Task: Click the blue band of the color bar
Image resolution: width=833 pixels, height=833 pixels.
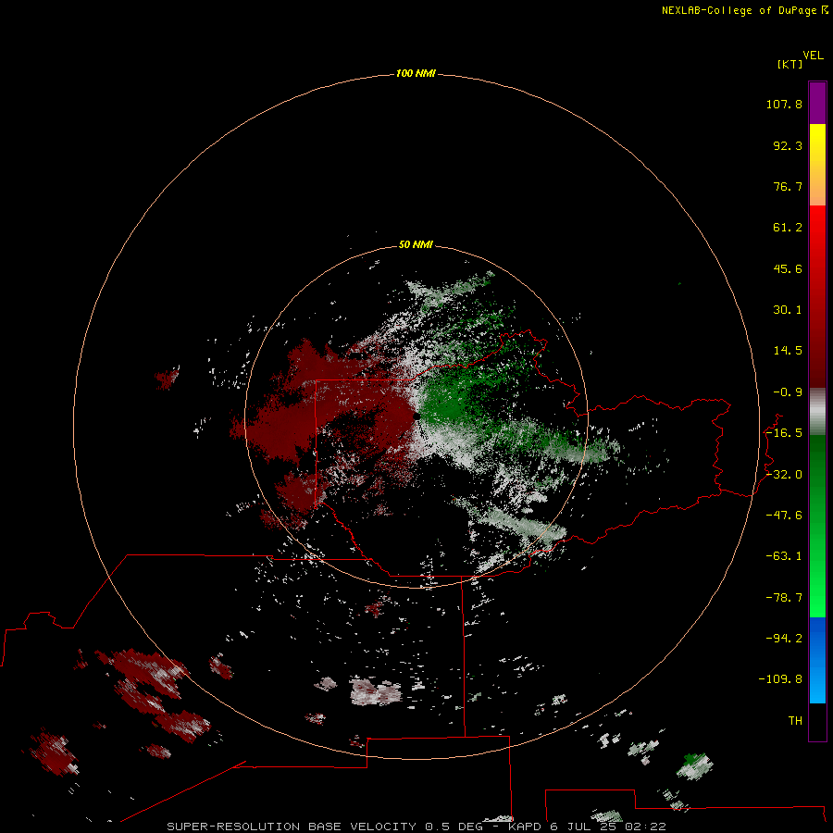Action: tap(817, 660)
